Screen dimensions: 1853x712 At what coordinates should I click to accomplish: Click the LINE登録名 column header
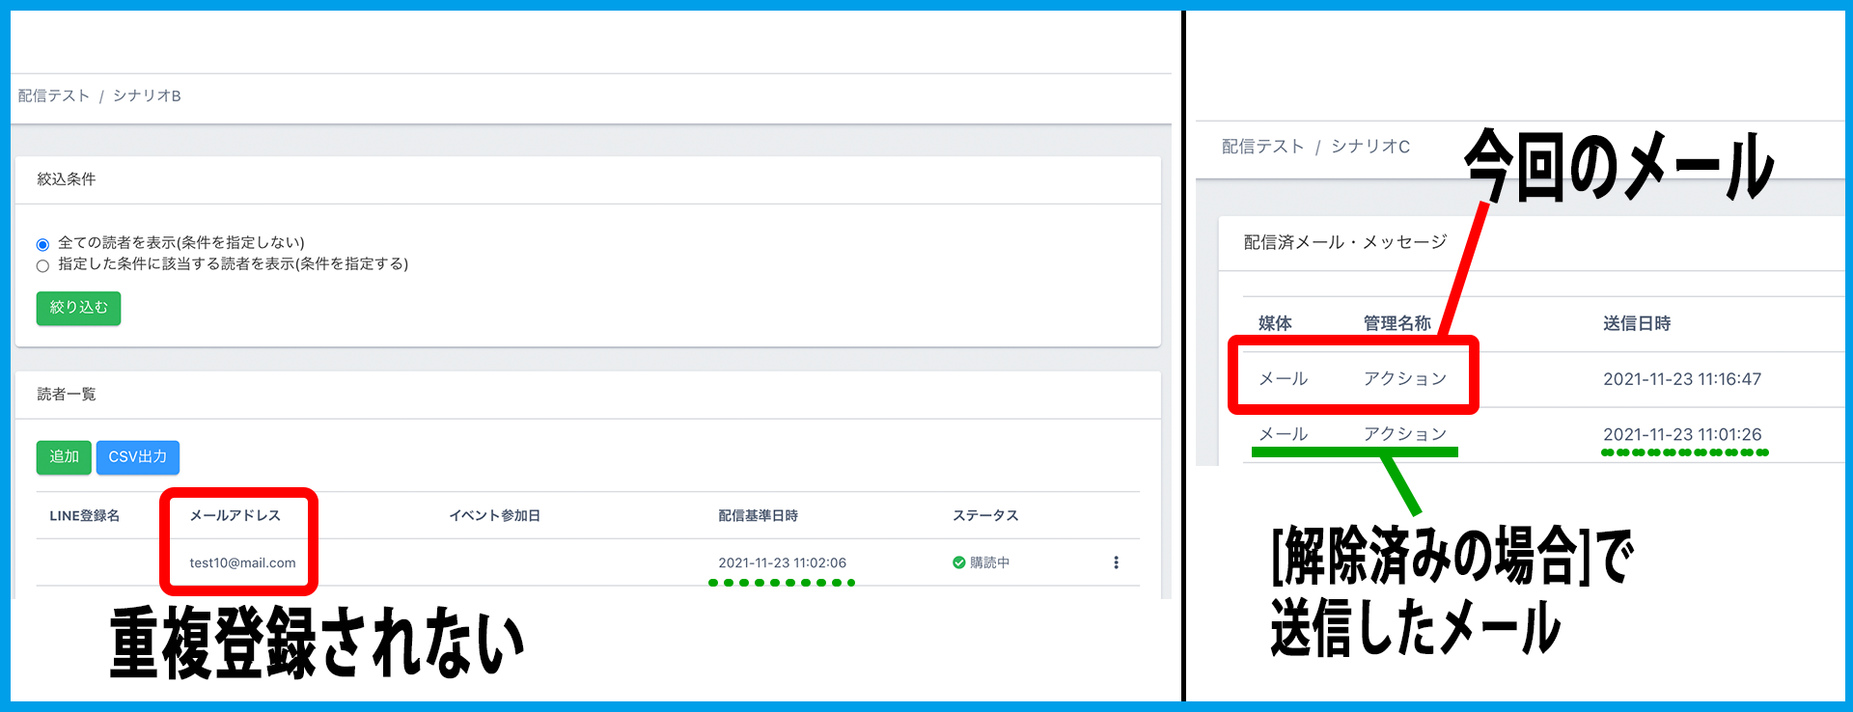(85, 516)
